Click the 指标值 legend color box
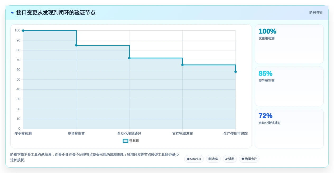This screenshot has width=334, height=173. pos(126,141)
